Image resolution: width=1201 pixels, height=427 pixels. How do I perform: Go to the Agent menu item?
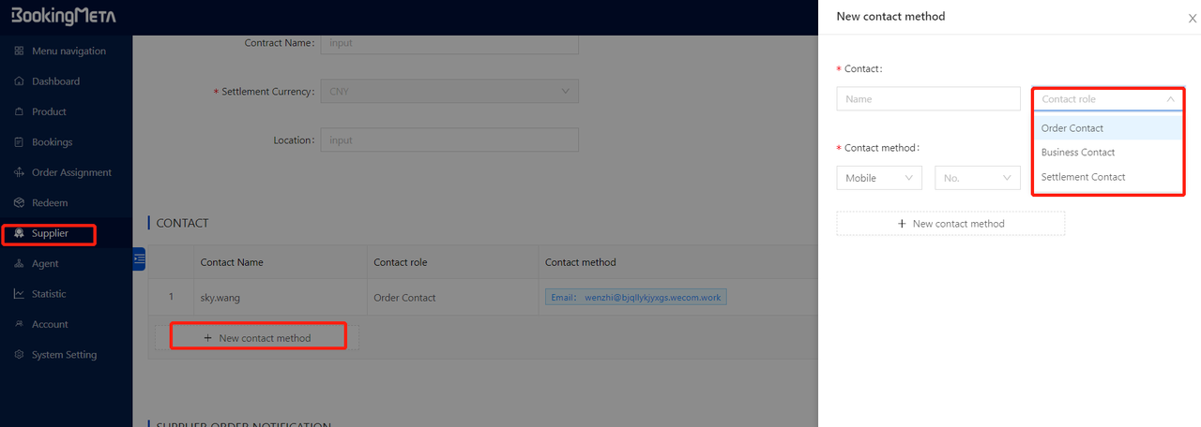[x=45, y=264]
